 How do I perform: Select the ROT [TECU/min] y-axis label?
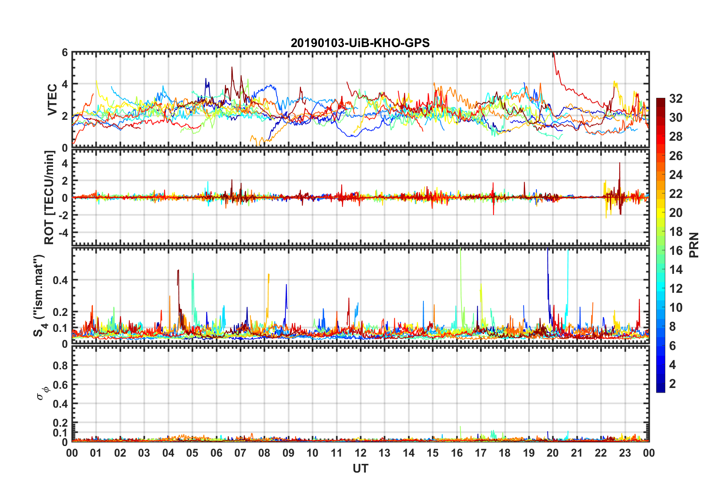tap(50, 198)
